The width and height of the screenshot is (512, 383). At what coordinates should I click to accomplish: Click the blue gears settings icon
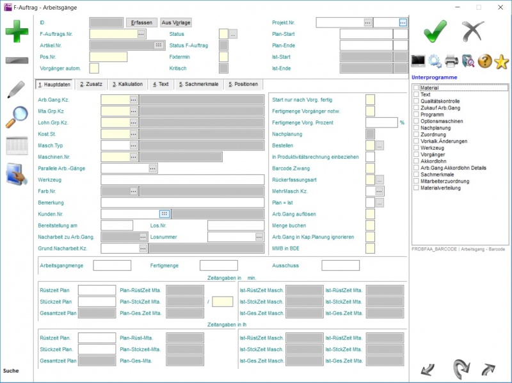tap(435, 61)
